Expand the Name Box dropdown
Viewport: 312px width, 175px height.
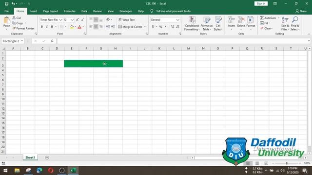pos(22,41)
